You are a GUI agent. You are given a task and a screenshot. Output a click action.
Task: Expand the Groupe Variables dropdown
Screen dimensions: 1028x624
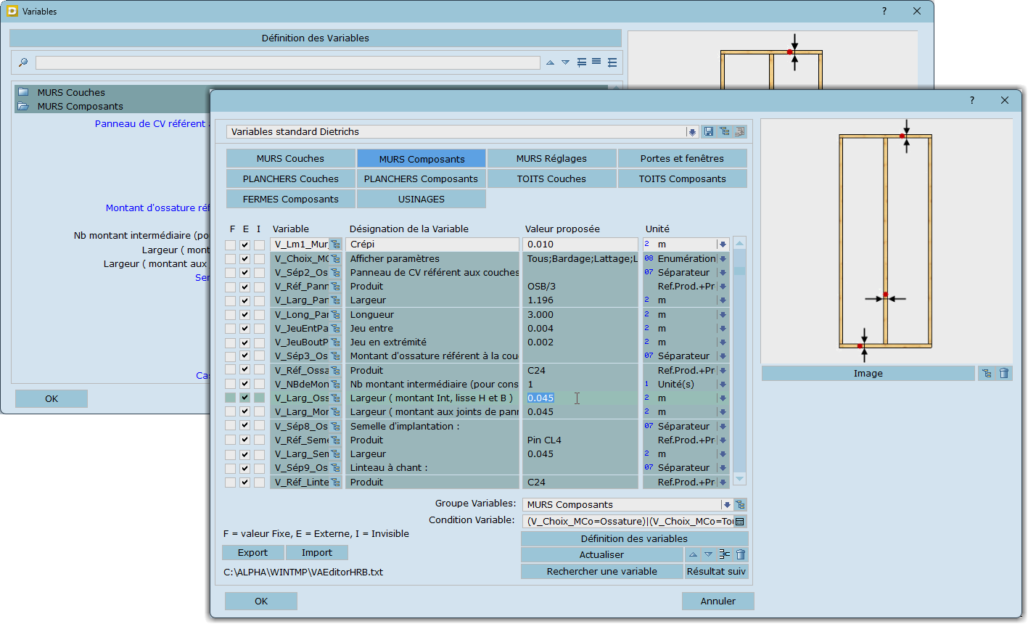click(726, 504)
